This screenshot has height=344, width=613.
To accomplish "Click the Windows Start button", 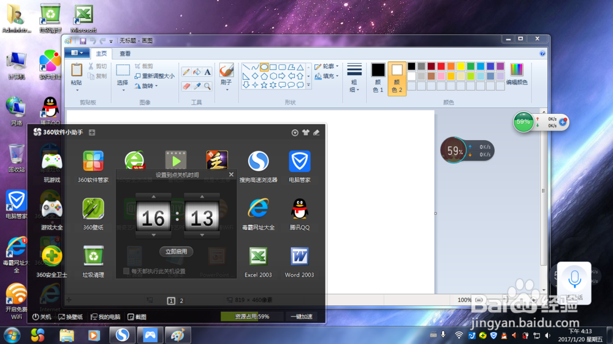I will coord(12,335).
